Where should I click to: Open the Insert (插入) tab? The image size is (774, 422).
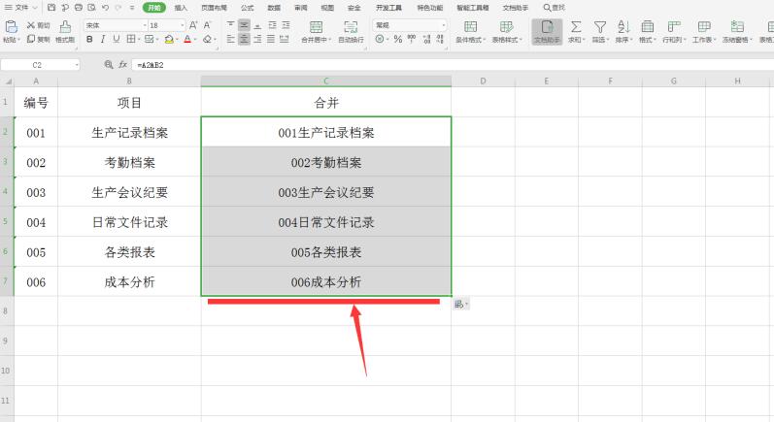182,8
